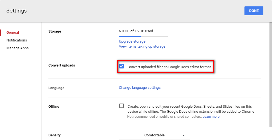The height and width of the screenshot is (140, 272).
Task: Open the Manage Apps section
Action: pos(18,48)
